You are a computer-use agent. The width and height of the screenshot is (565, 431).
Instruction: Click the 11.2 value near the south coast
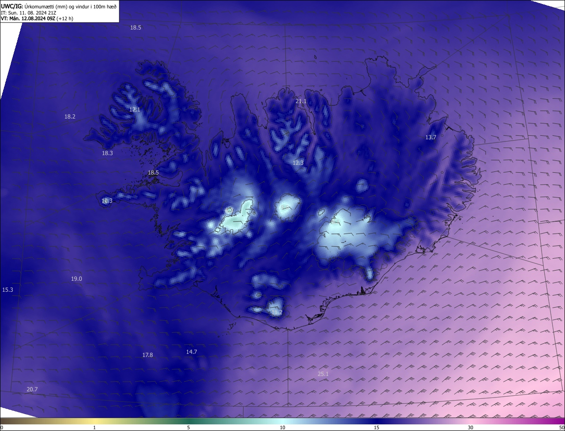click(x=276, y=312)
